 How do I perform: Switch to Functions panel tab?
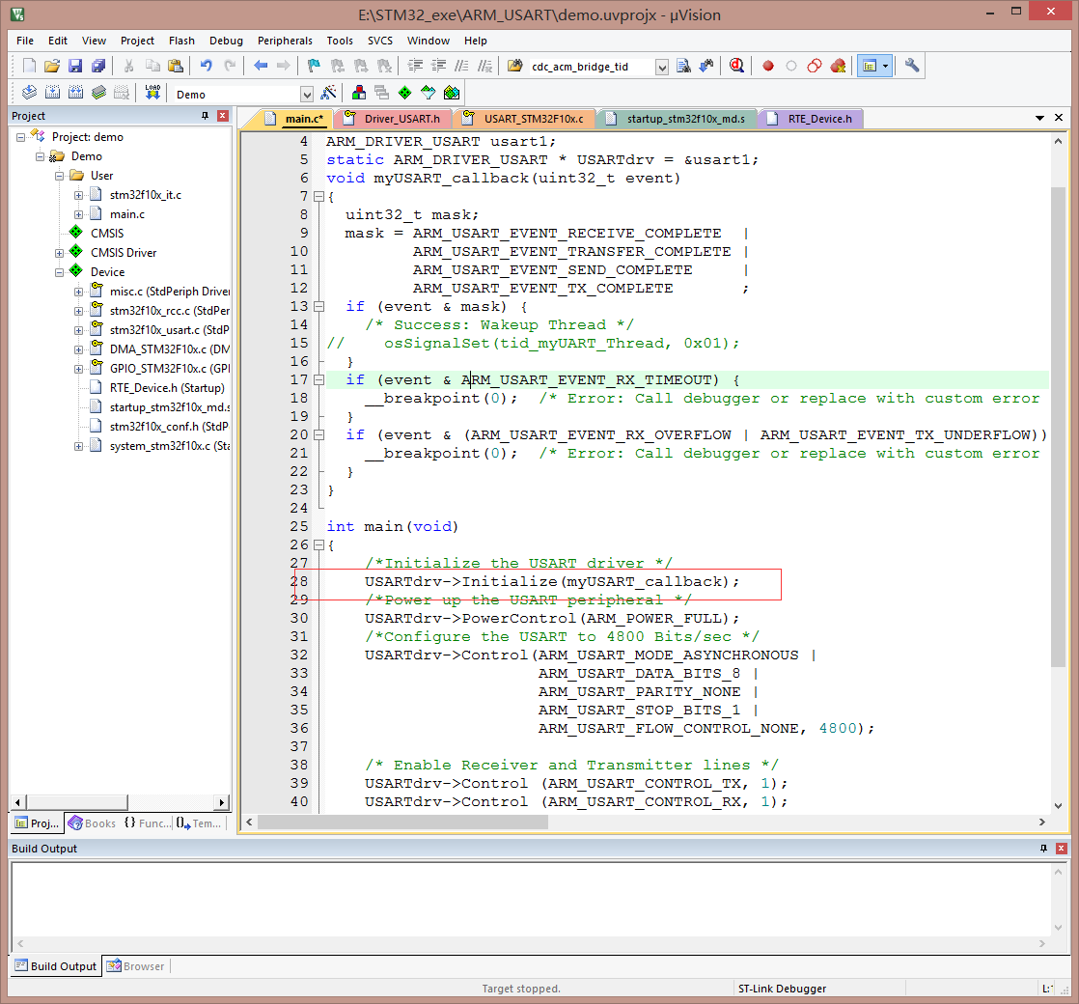[147, 823]
